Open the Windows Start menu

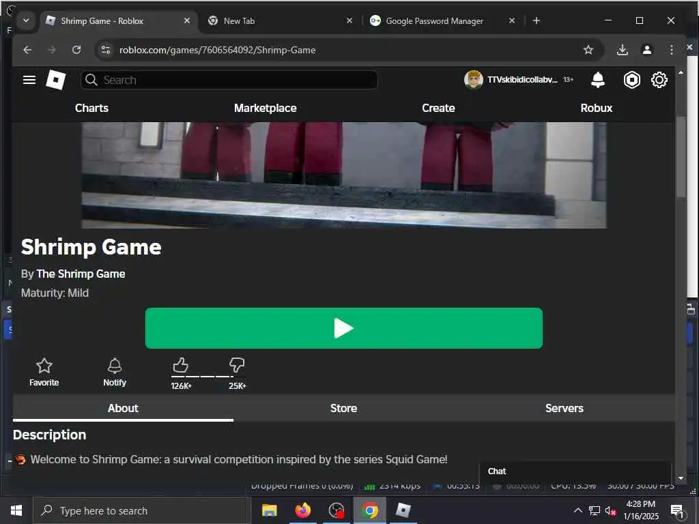pos(16,510)
